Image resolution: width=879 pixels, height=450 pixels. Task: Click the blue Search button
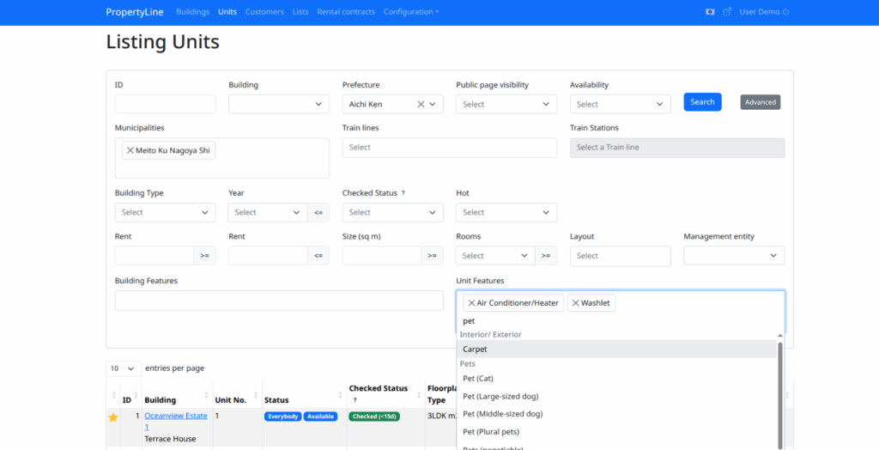[702, 102]
